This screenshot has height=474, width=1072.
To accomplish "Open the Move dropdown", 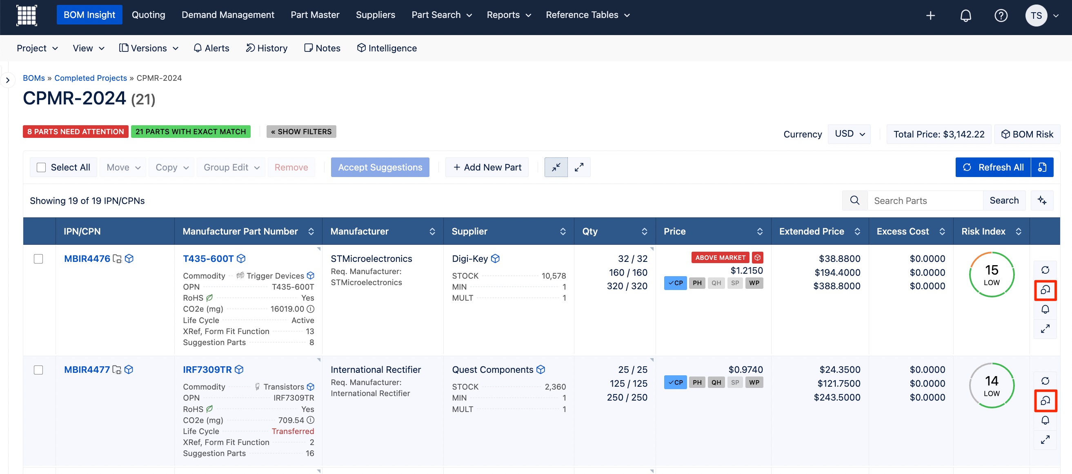I will click(123, 167).
